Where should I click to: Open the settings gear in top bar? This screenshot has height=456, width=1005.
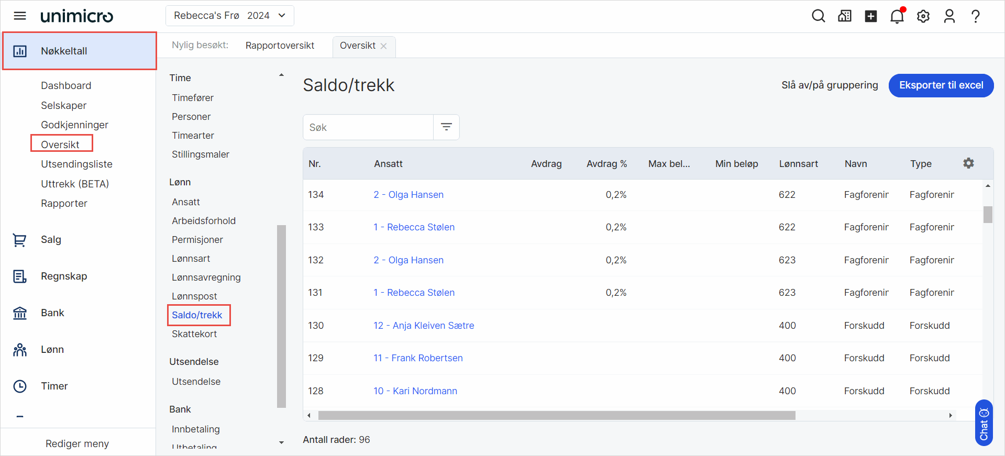(x=923, y=16)
